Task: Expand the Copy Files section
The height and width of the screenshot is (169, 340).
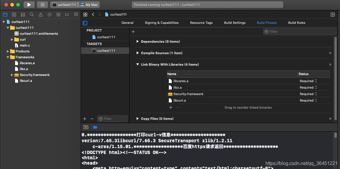Action: pos(137,118)
